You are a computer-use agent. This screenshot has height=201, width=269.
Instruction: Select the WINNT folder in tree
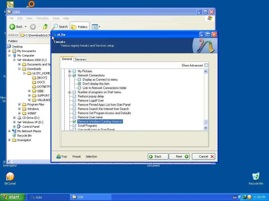32,113
